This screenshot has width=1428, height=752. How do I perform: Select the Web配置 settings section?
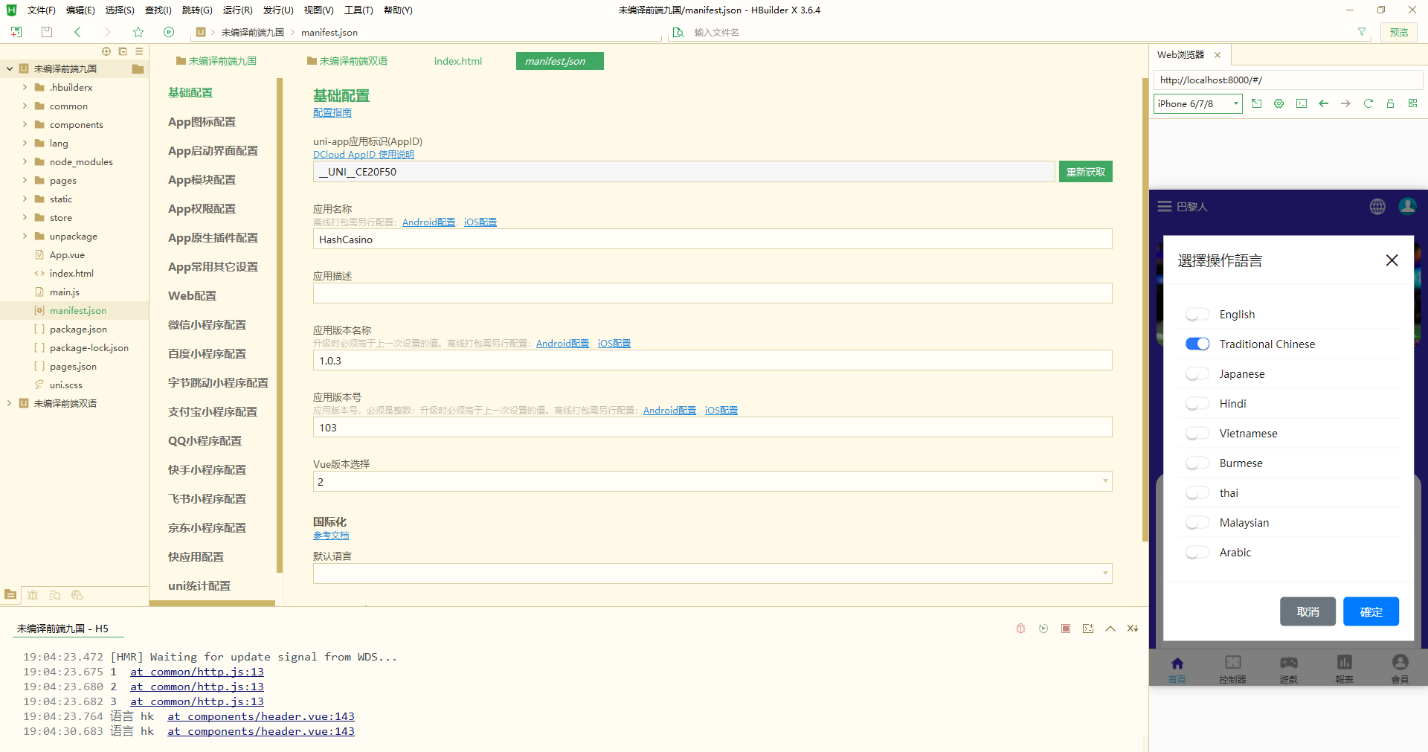(x=192, y=296)
